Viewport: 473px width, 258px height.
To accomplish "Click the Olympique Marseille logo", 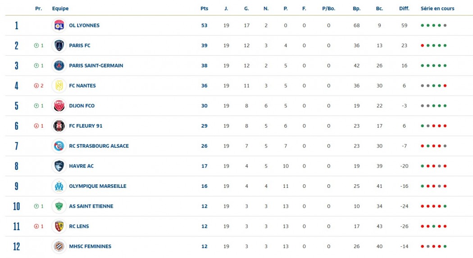I will coord(59,186).
